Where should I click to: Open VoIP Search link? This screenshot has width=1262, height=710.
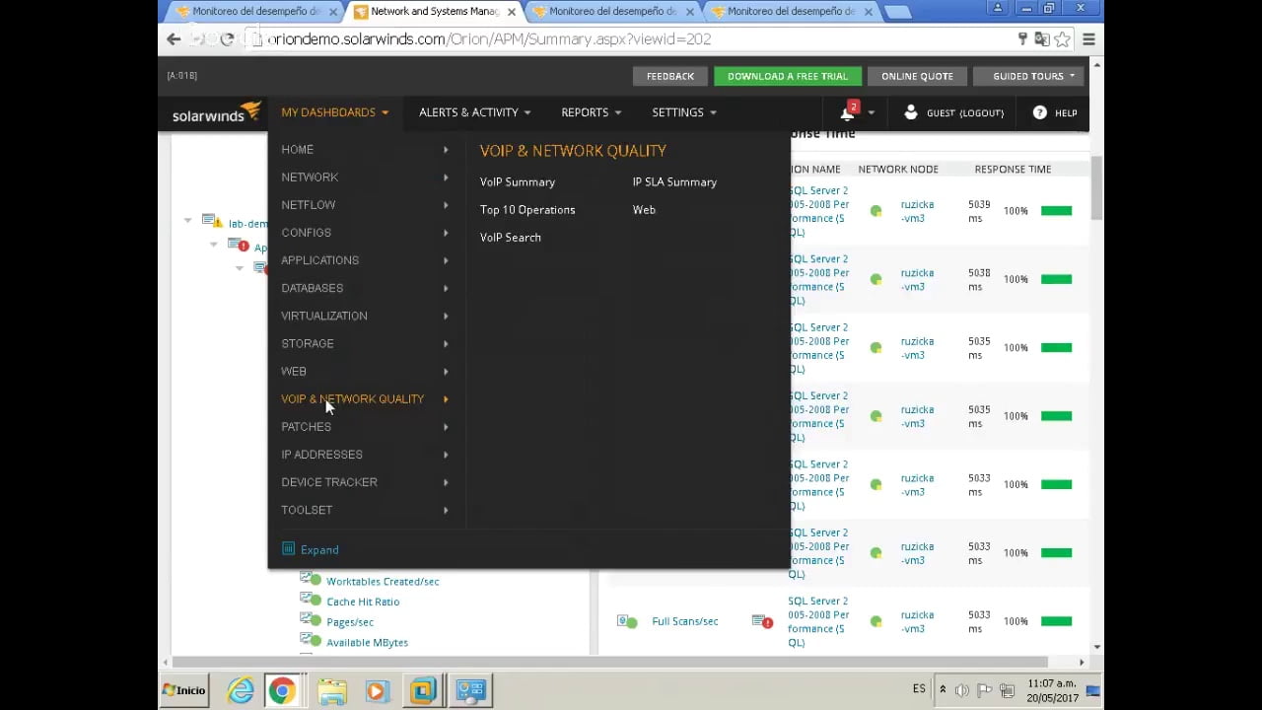click(x=511, y=237)
